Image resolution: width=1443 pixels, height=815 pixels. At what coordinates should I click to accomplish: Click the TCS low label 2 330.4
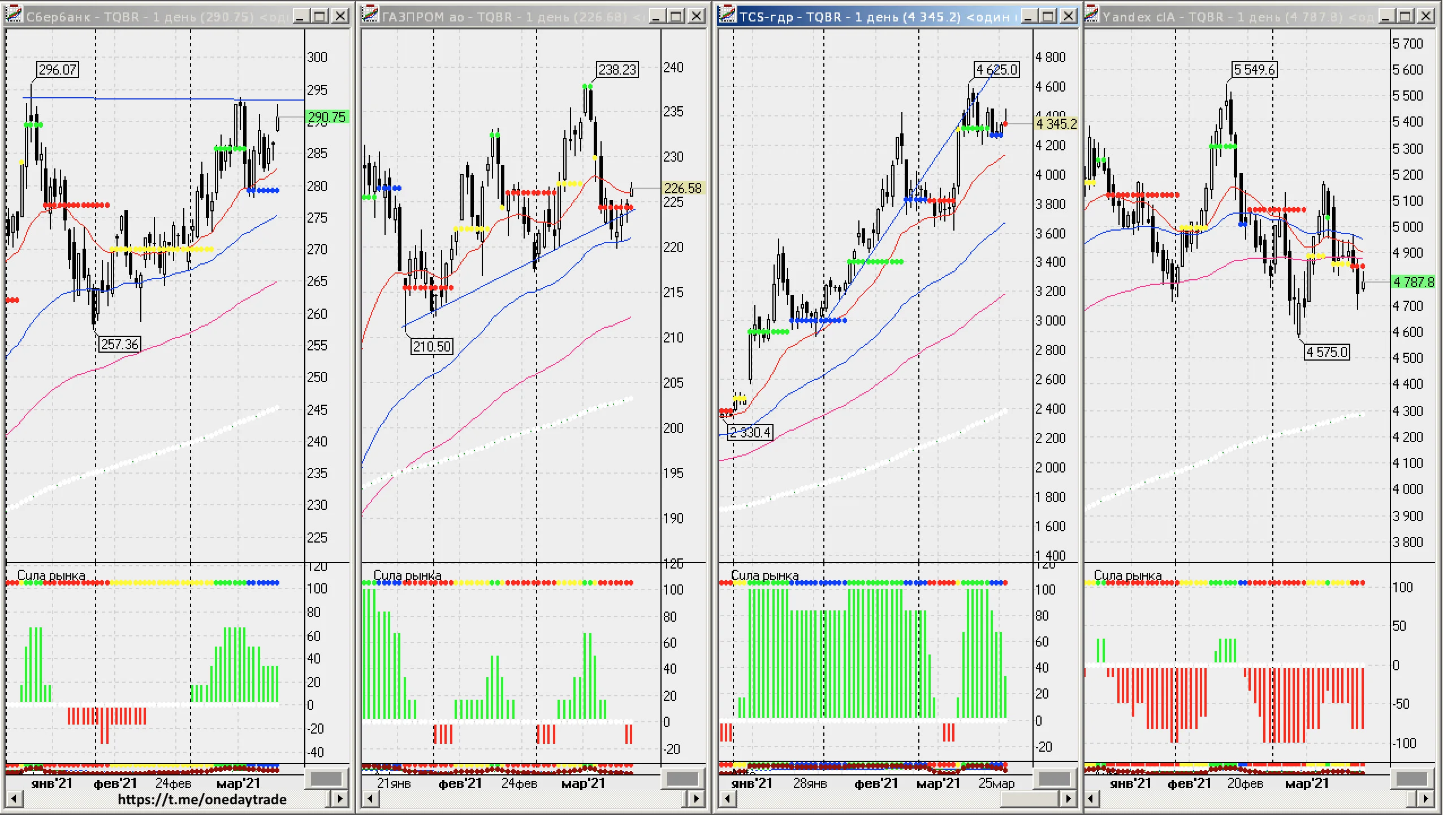pyautogui.click(x=750, y=432)
